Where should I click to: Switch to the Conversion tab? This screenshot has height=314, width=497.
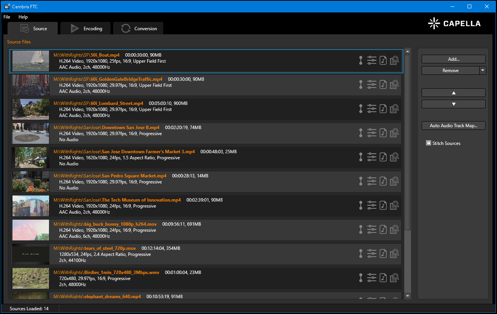point(138,29)
